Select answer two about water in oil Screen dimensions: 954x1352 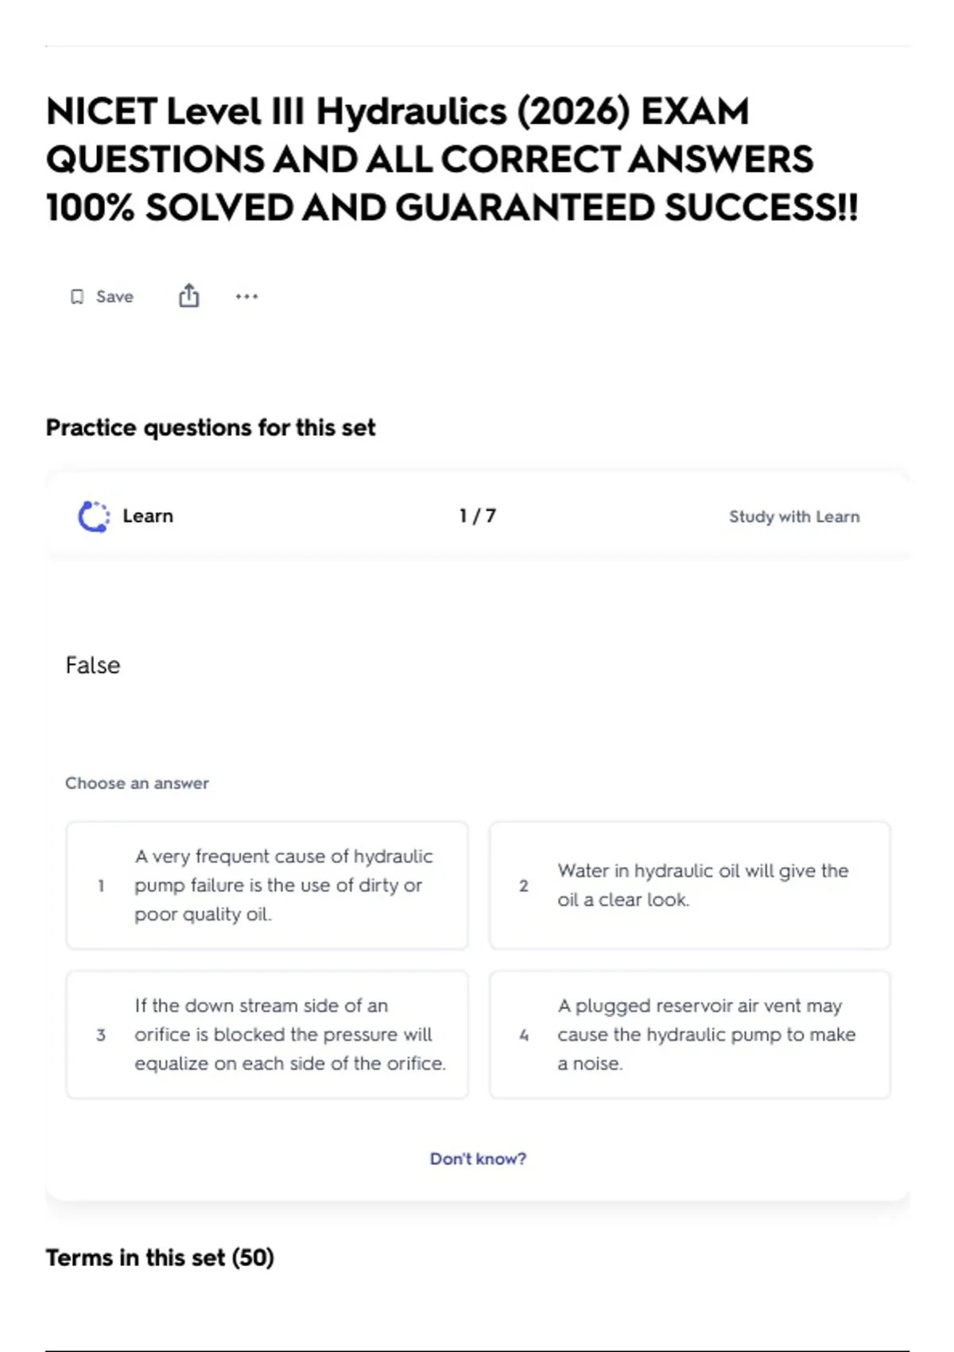click(x=690, y=885)
